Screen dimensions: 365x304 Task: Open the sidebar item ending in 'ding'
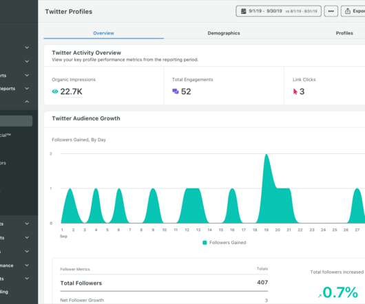(x=4, y=292)
